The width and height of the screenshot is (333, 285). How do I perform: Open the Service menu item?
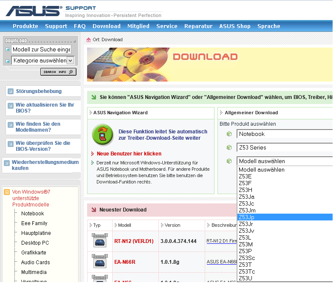tap(166, 26)
